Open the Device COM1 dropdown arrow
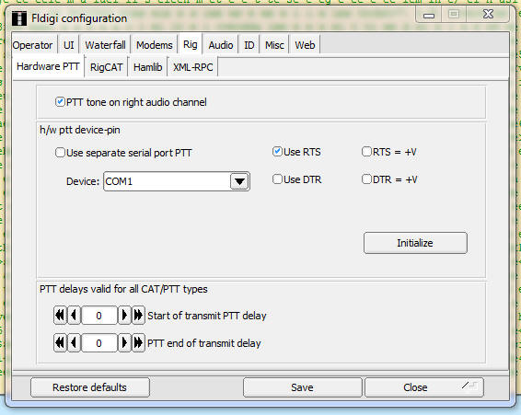The height and width of the screenshot is (415, 521). point(239,181)
